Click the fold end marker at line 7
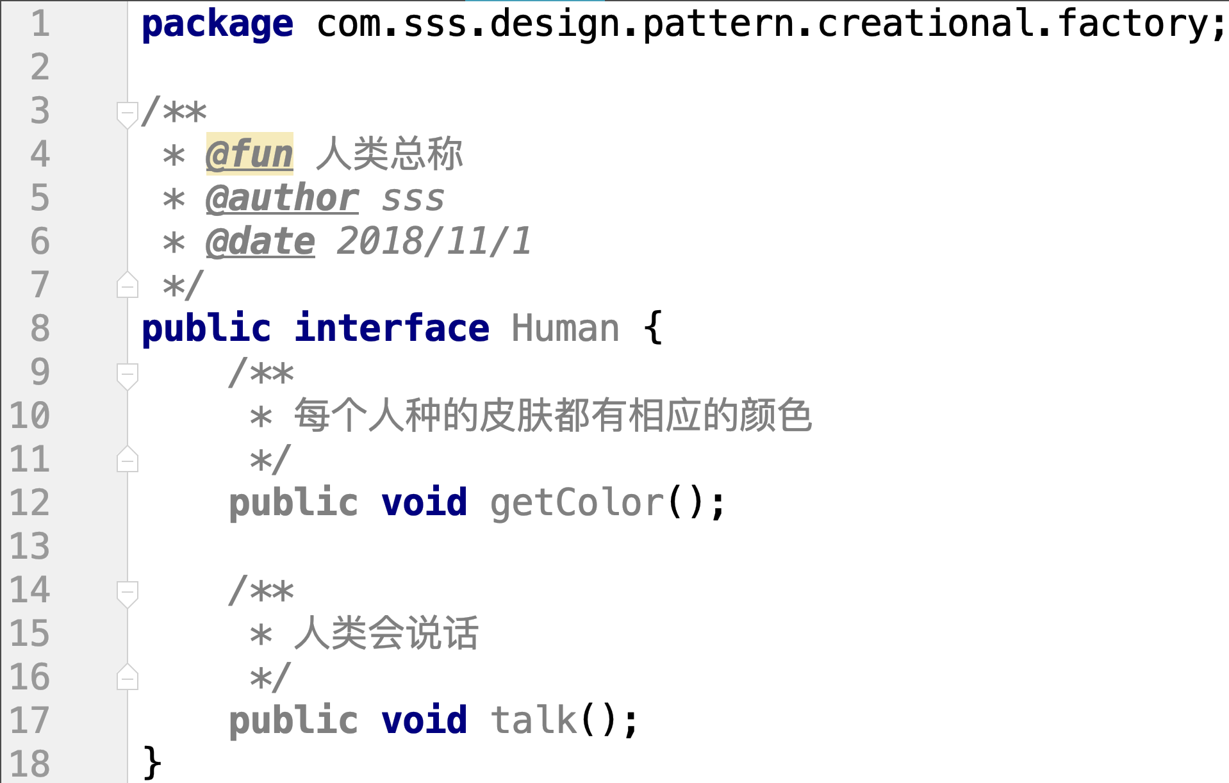Screen dimensions: 1229x783 click(x=128, y=286)
